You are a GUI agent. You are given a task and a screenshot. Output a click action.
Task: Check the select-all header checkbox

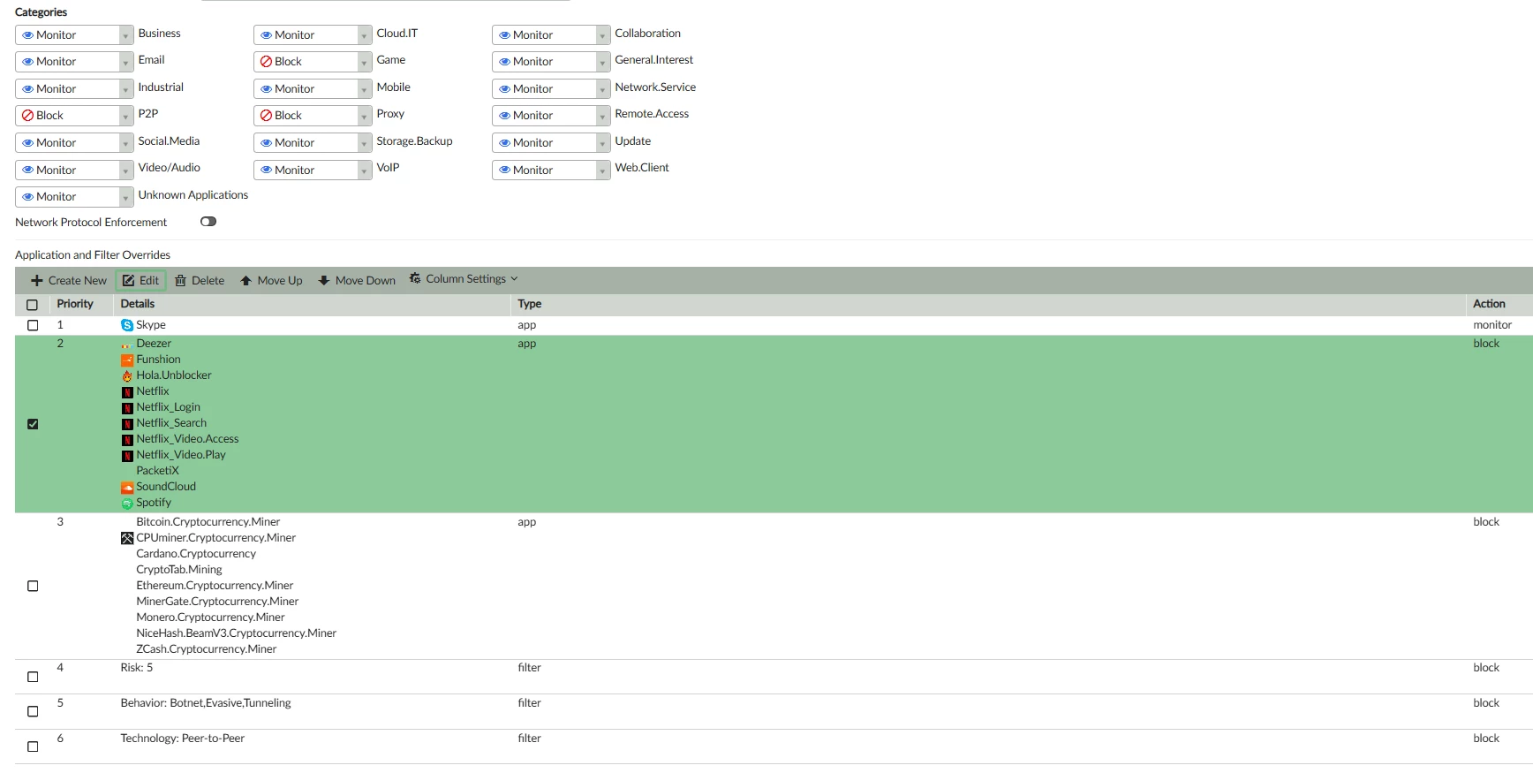(x=33, y=305)
